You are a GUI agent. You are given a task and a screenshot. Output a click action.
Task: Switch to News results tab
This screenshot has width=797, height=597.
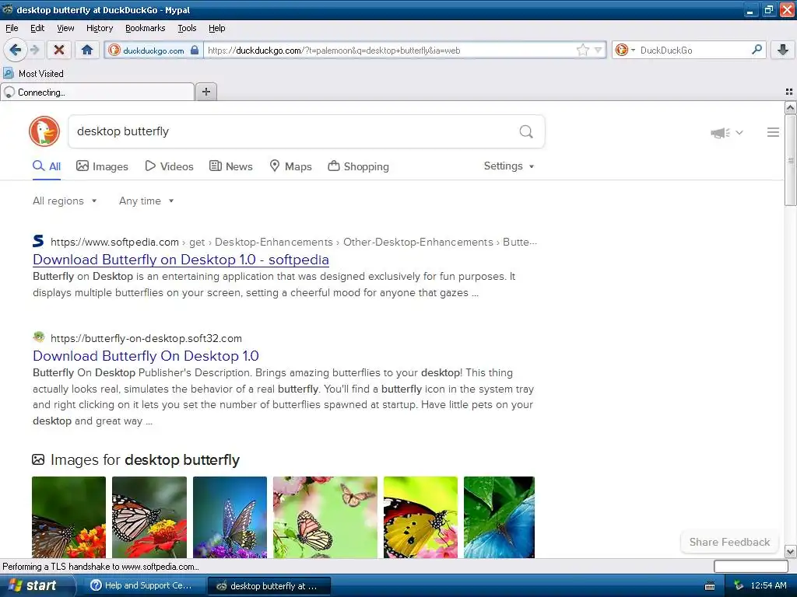[x=231, y=166]
